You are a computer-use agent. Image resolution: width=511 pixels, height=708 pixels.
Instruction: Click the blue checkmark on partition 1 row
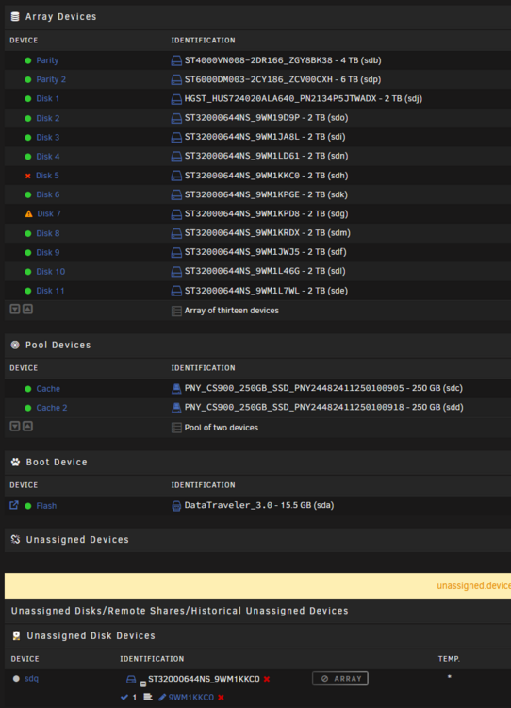pyautogui.click(x=124, y=698)
